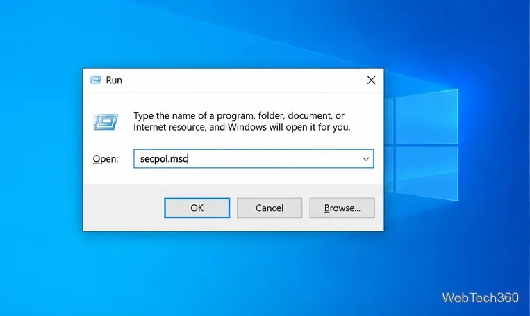Open the Browse... file picker
The width and height of the screenshot is (530, 316).
tap(342, 208)
